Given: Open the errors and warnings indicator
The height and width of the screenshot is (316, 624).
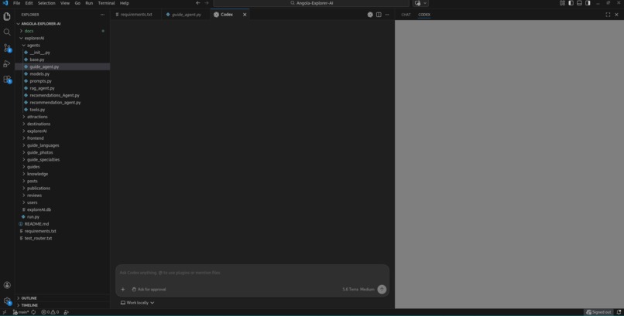Looking at the screenshot, I should point(50,312).
